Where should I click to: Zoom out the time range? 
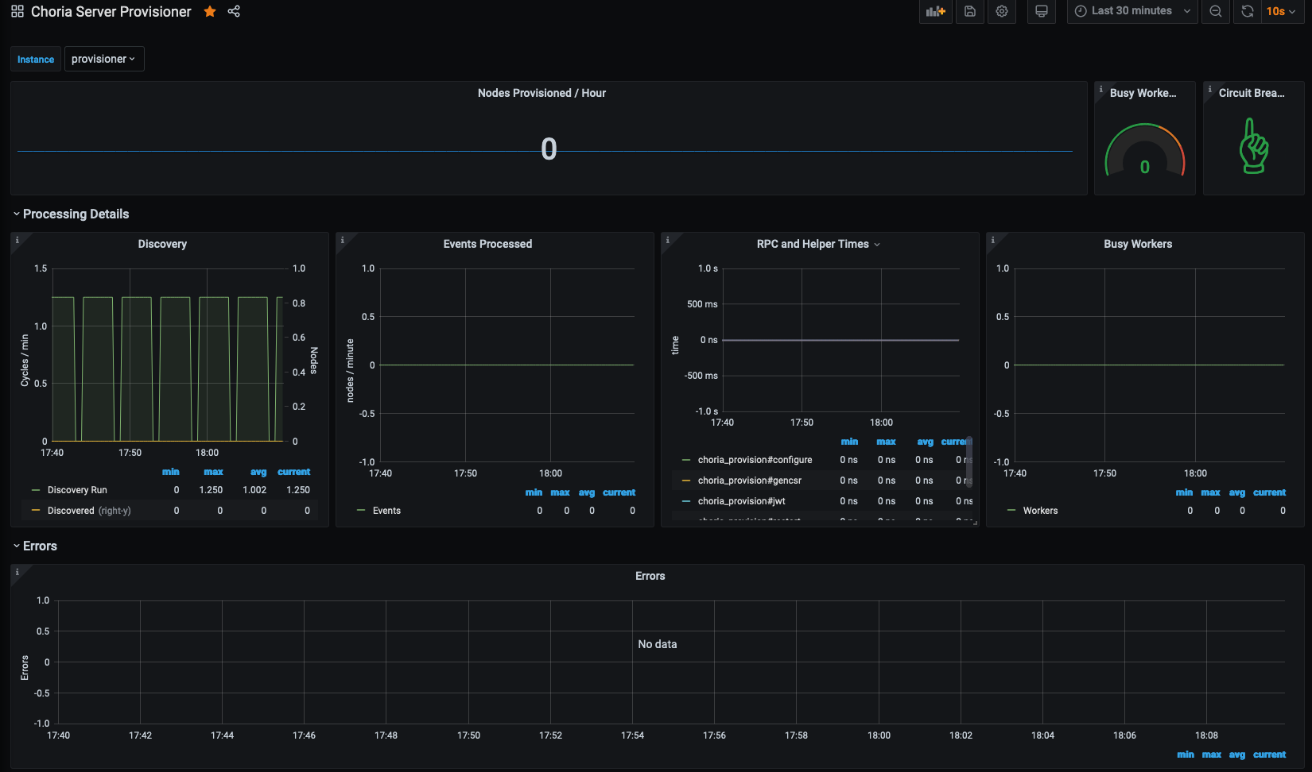(1216, 11)
